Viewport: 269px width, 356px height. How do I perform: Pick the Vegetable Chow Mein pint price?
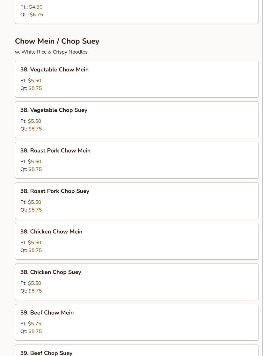[x=34, y=81]
